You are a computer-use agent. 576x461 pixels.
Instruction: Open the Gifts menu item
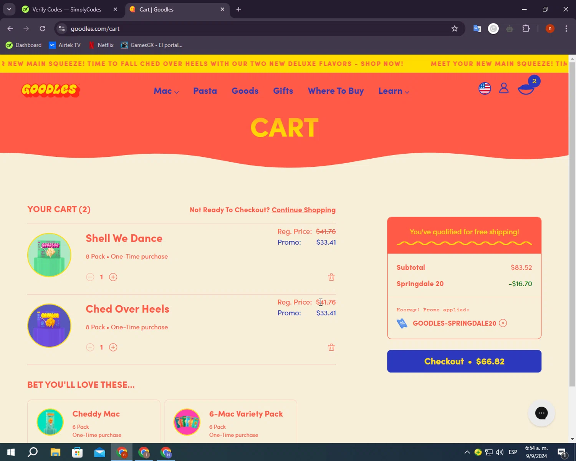click(283, 91)
